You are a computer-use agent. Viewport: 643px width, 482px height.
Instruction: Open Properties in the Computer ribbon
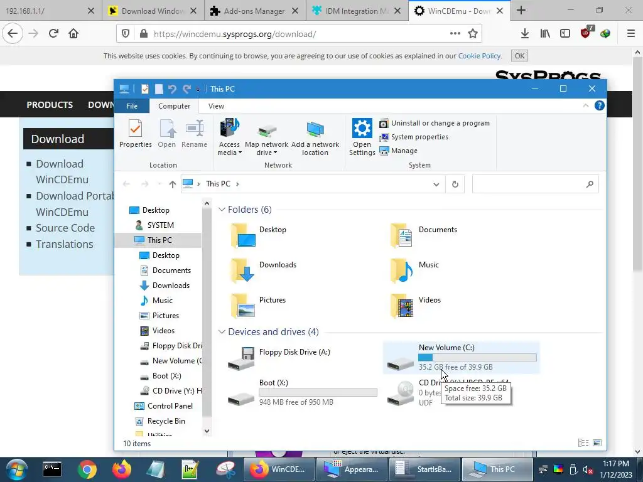136,134
